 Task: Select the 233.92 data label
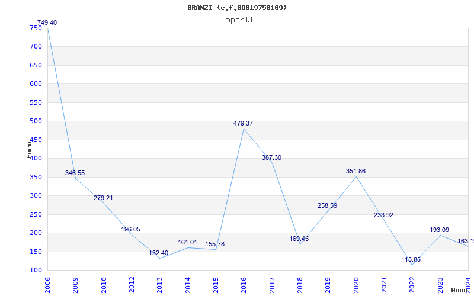[383, 215]
